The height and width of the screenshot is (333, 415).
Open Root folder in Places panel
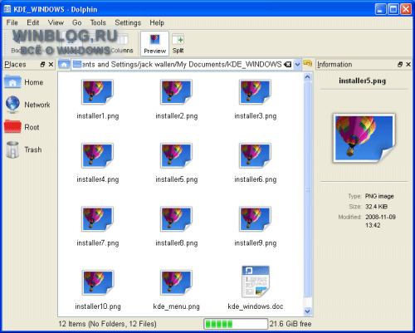(22, 127)
